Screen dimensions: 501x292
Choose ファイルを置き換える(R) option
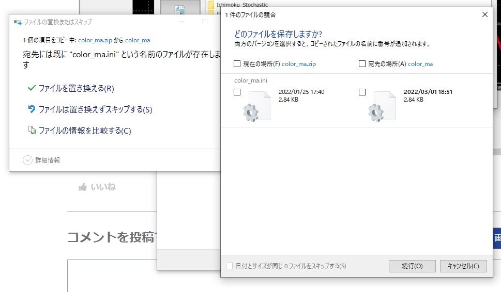(x=76, y=88)
